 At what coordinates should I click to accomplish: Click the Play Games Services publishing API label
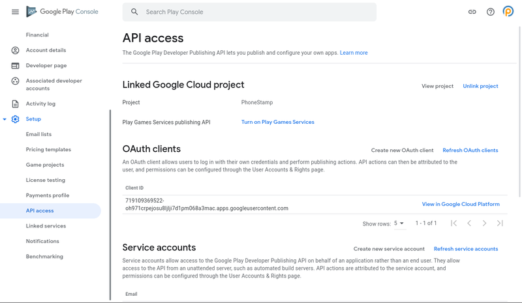pyautogui.click(x=166, y=123)
